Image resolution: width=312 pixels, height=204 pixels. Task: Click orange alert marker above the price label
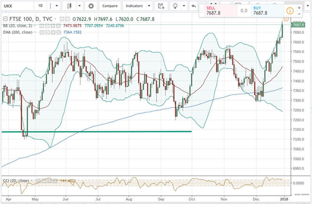coord(286,19)
